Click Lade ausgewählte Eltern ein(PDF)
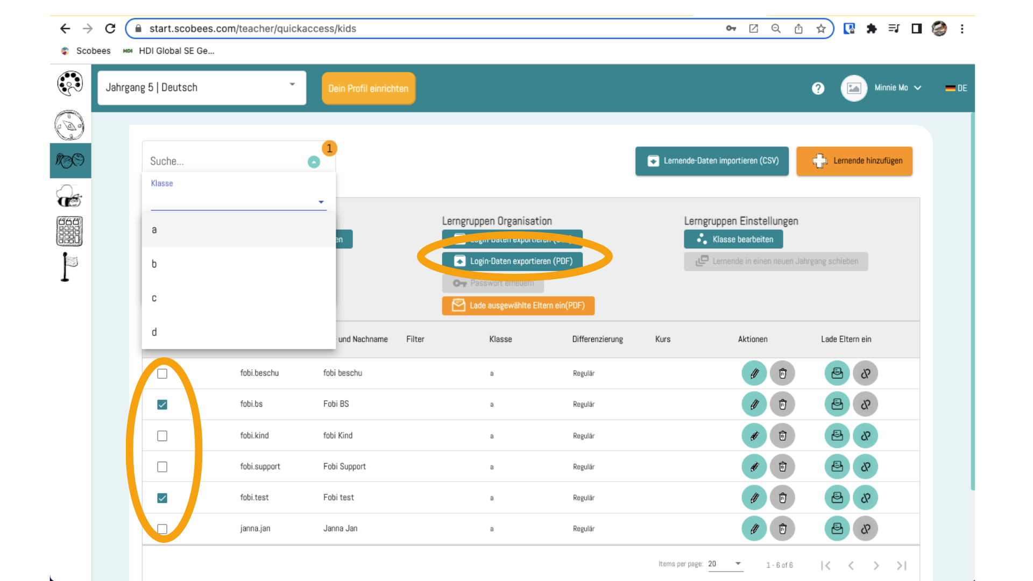The image size is (1033, 581). (x=518, y=306)
